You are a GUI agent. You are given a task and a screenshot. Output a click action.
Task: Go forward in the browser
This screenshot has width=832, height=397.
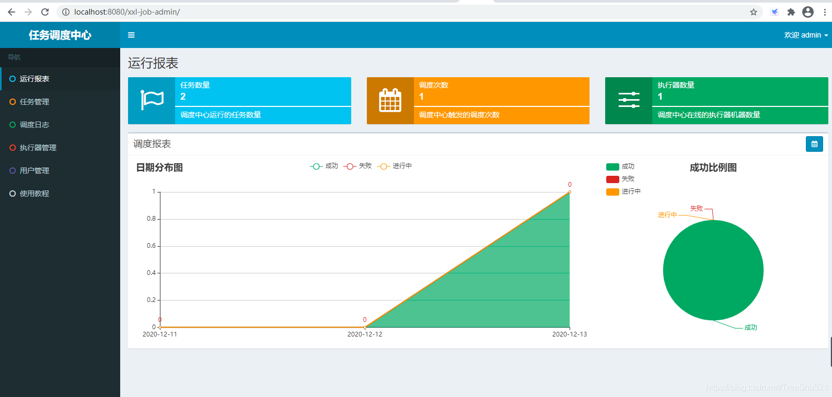28,11
